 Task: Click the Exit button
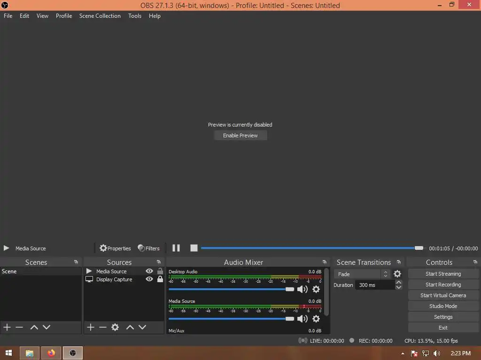(443, 328)
